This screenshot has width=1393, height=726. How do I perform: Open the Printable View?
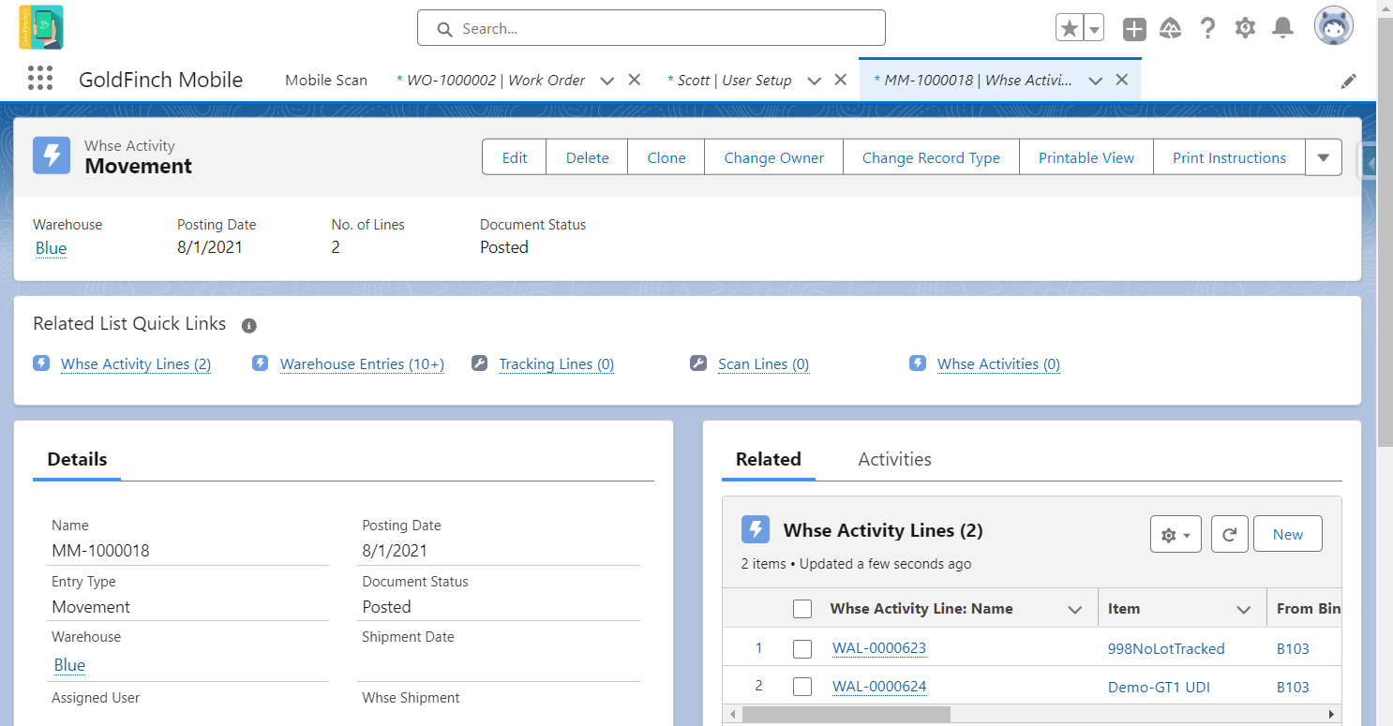tap(1086, 157)
